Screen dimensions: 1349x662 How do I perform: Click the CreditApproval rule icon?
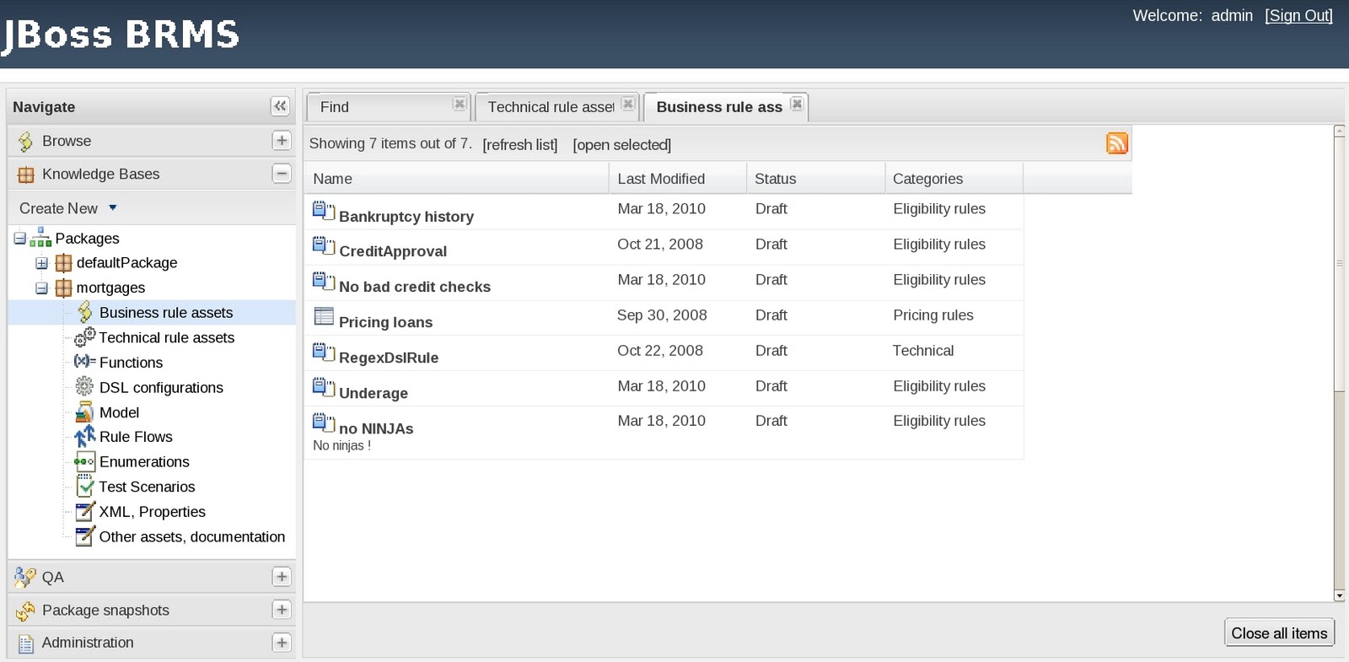324,245
